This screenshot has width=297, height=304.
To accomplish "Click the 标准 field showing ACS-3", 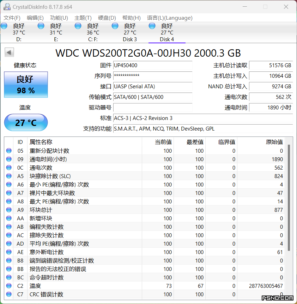I will [203, 118].
